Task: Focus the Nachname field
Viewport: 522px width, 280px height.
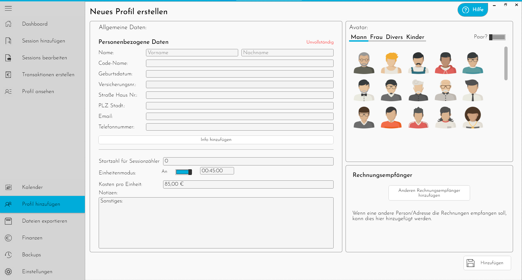Action: point(287,53)
